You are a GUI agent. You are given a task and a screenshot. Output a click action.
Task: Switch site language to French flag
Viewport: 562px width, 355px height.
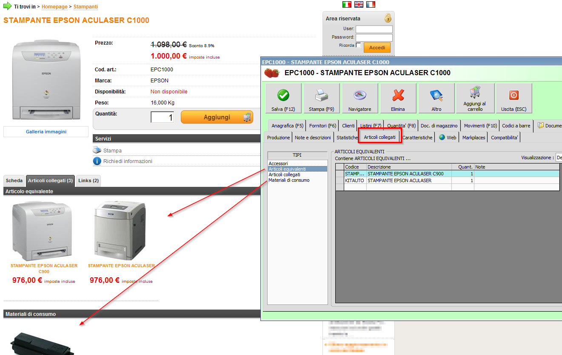[x=371, y=5]
